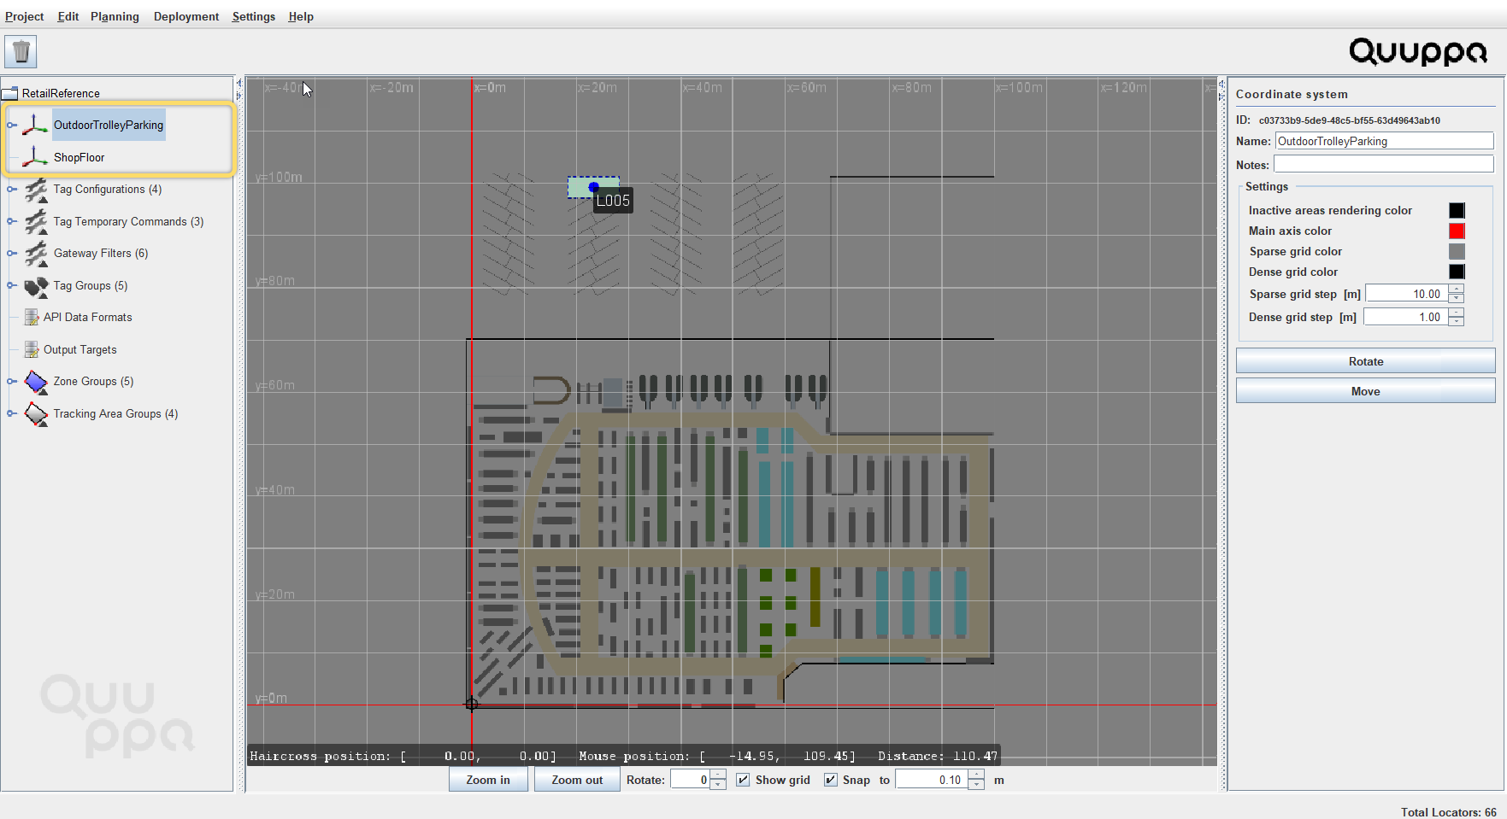Expand the Zone Groups (5) node
Image resolution: width=1507 pixels, height=819 pixels.
(x=12, y=382)
